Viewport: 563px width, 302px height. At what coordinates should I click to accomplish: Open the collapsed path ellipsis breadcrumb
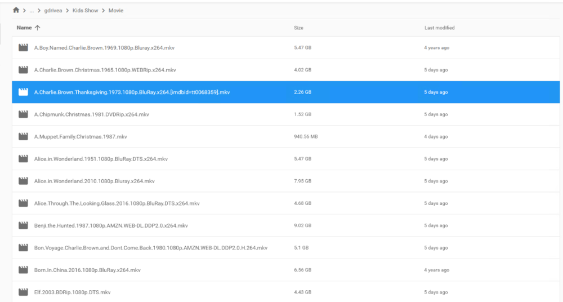point(32,11)
